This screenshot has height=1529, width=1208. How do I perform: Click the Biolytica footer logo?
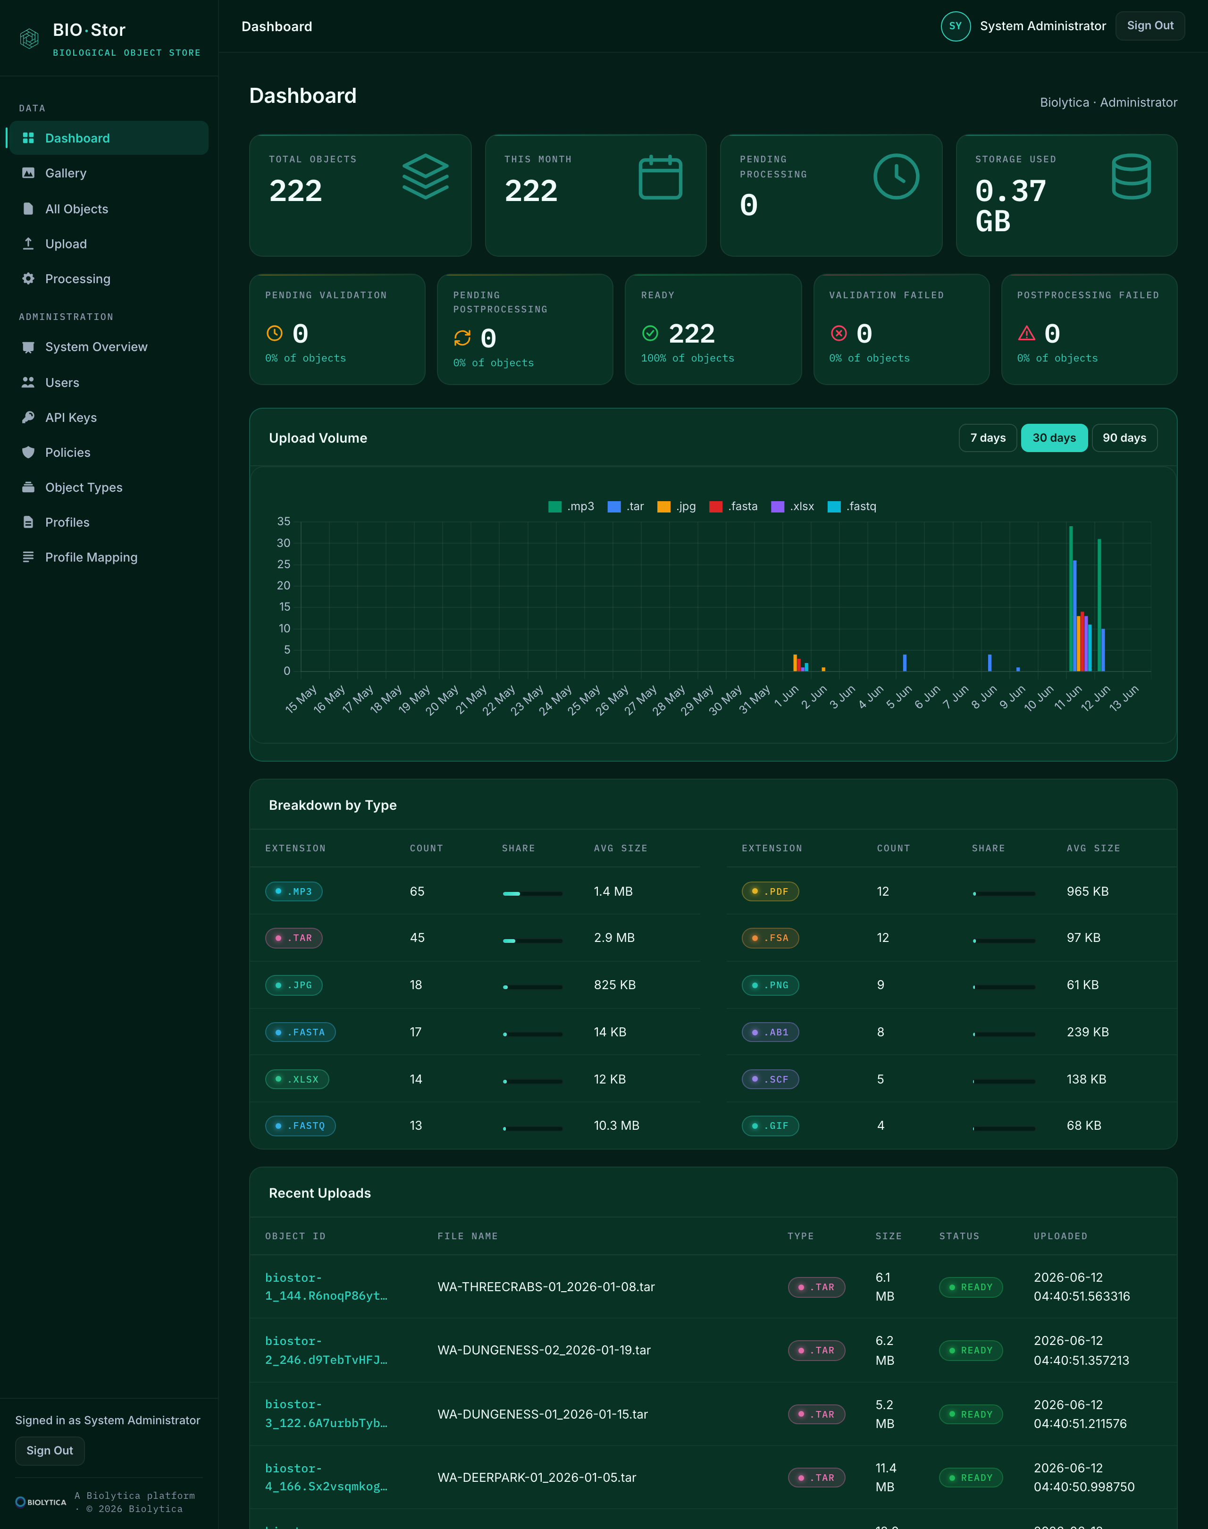pos(41,1502)
